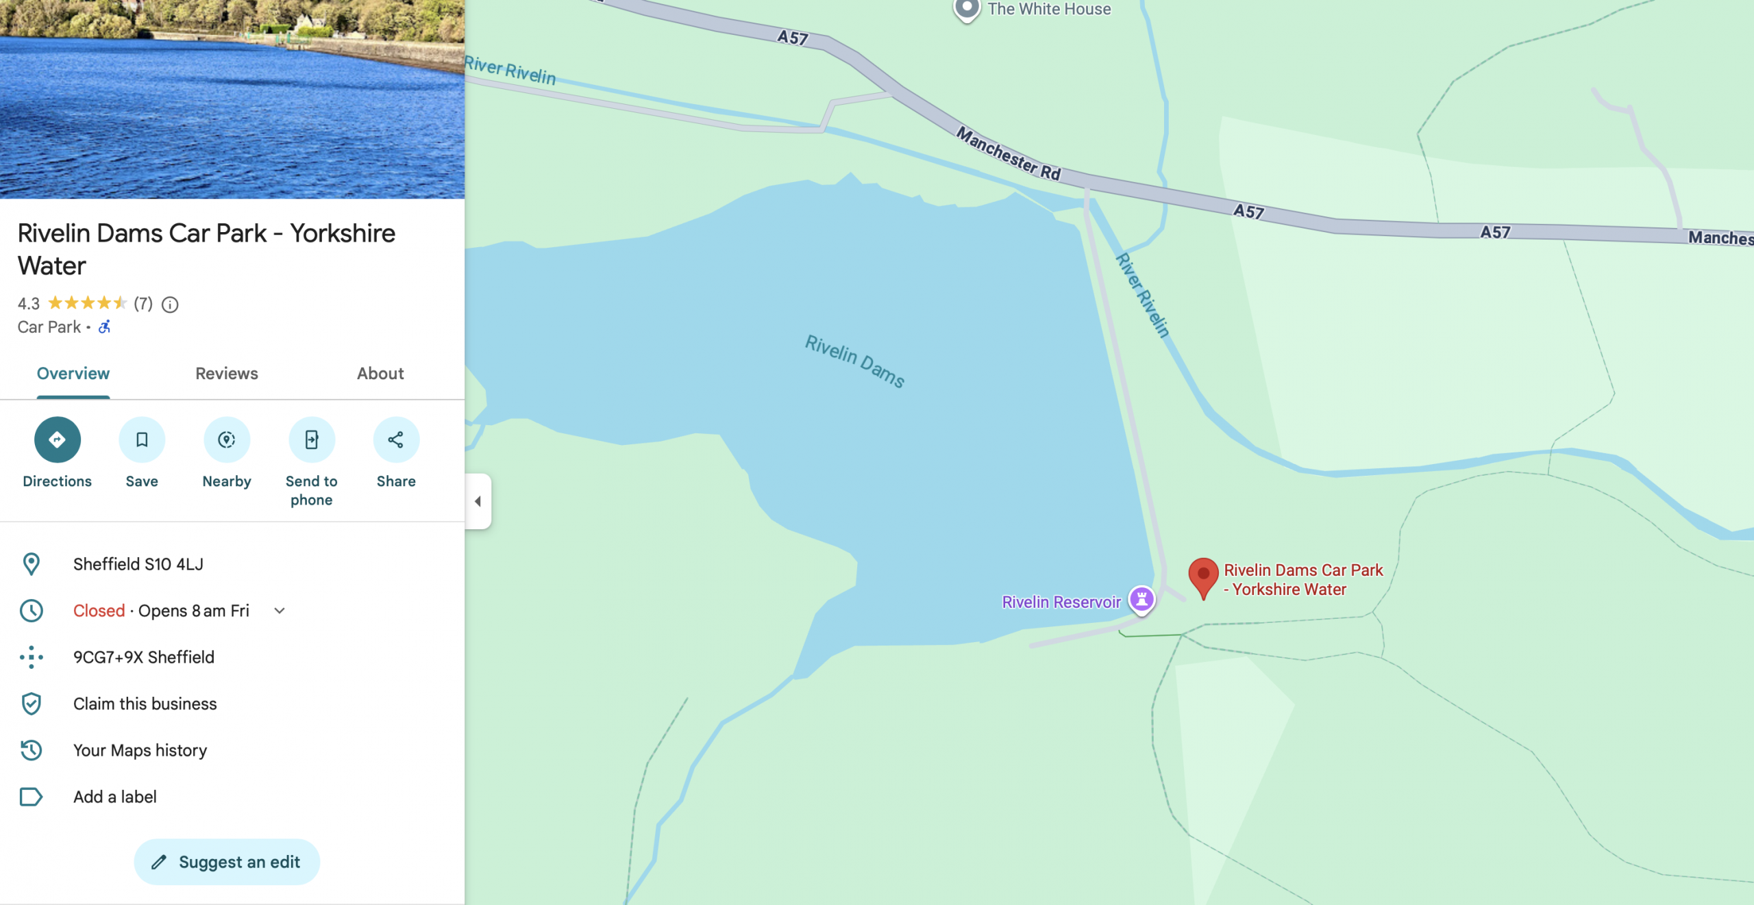
Task: Share this car park location
Action: click(x=396, y=439)
